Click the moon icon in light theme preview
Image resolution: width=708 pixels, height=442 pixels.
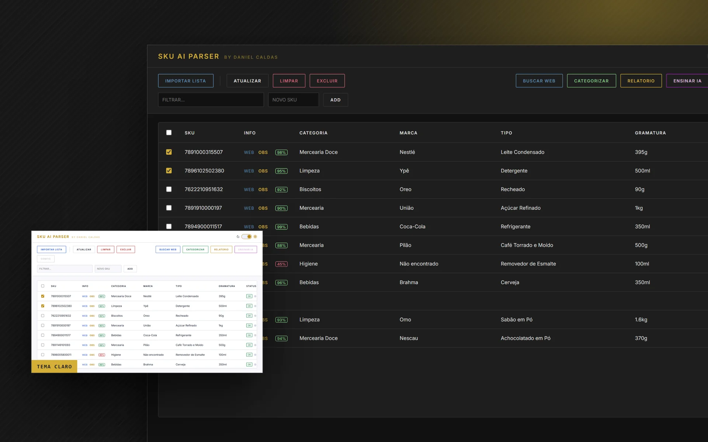tap(238, 237)
